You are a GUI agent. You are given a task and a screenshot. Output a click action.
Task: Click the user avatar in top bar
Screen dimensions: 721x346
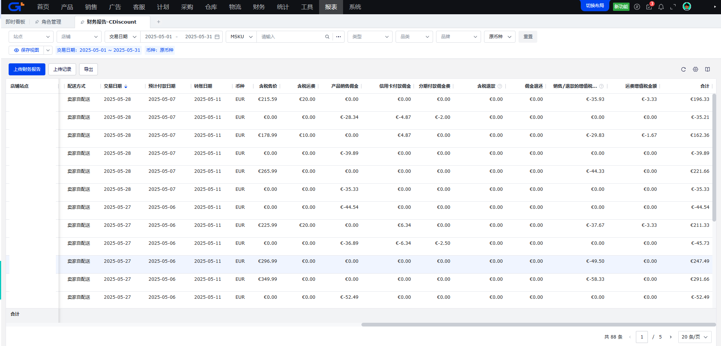[687, 6]
